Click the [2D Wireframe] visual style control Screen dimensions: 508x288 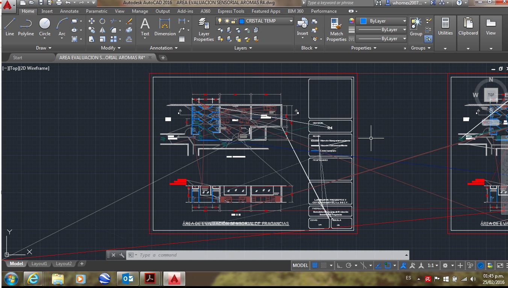(x=34, y=68)
